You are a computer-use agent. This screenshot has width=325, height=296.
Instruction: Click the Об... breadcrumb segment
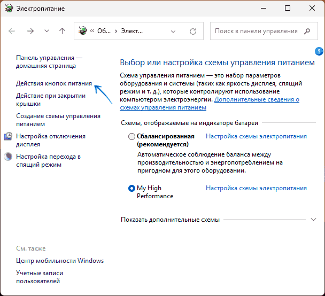click(x=104, y=31)
